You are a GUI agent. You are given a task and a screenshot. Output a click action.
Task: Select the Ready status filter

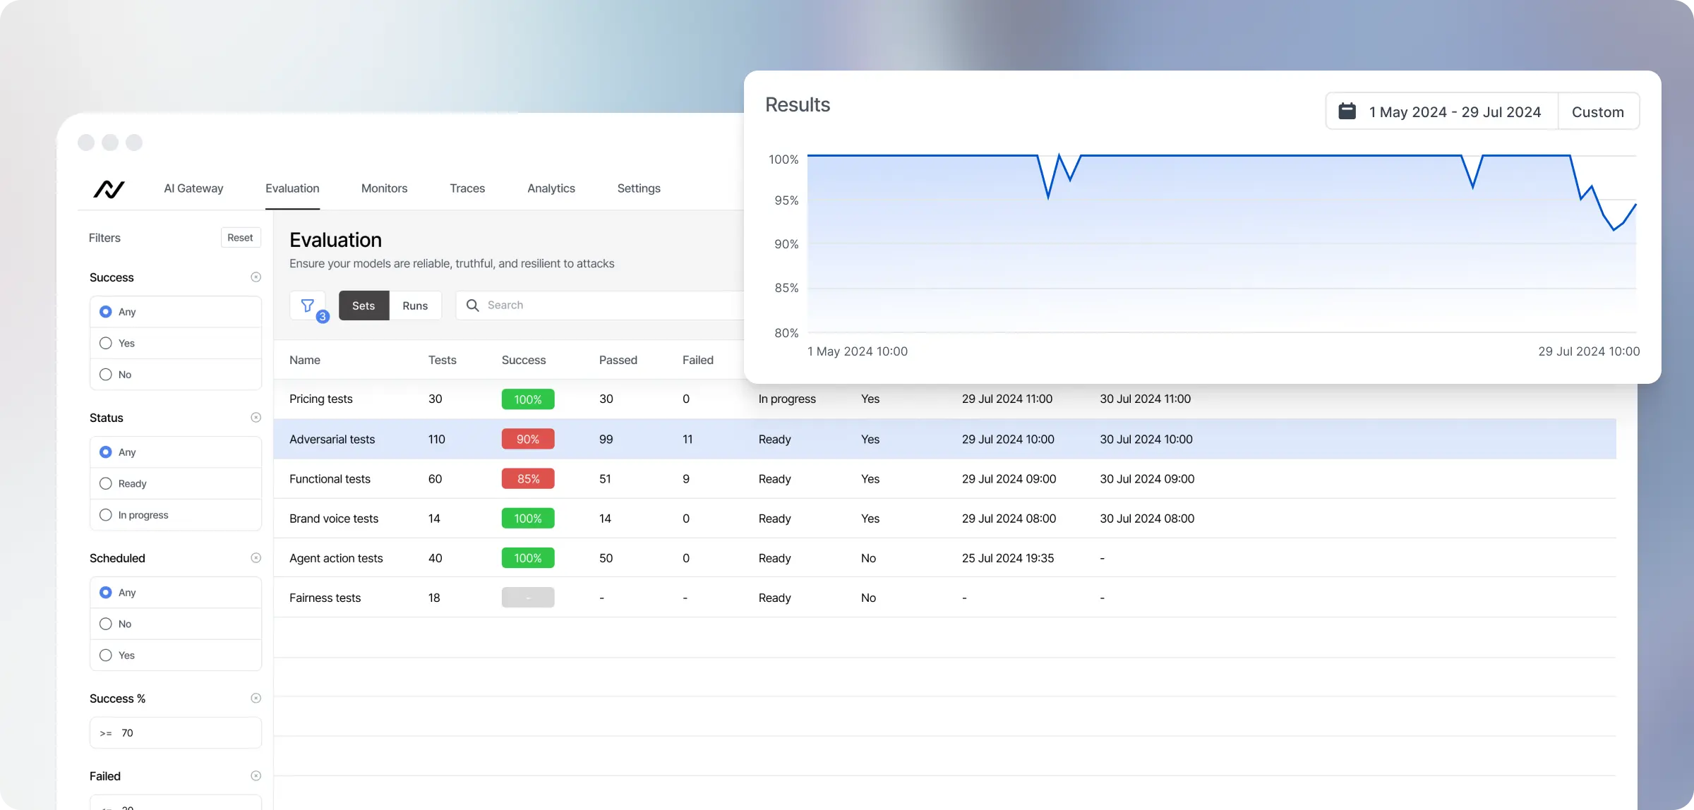pos(106,483)
